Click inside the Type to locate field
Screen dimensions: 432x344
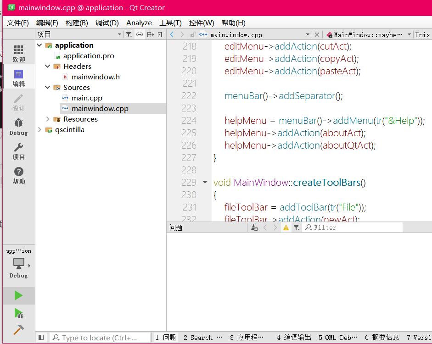coord(99,337)
